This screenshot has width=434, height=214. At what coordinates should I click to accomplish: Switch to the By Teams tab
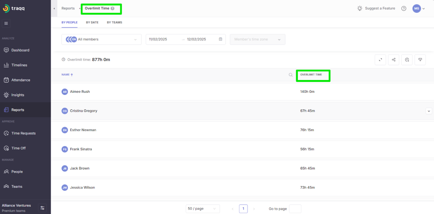(x=114, y=22)
